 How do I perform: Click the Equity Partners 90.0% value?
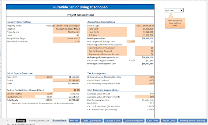49,97
